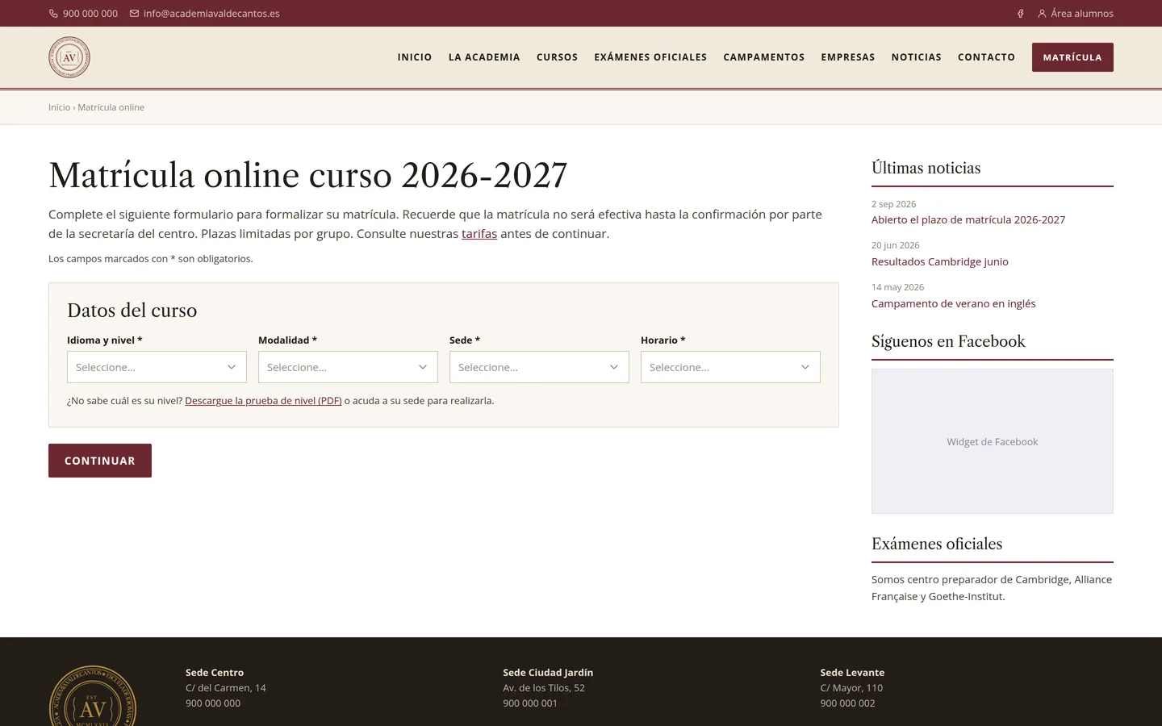Visit the Noticias menu item
1162x726 pixels.
pos(917,57)
